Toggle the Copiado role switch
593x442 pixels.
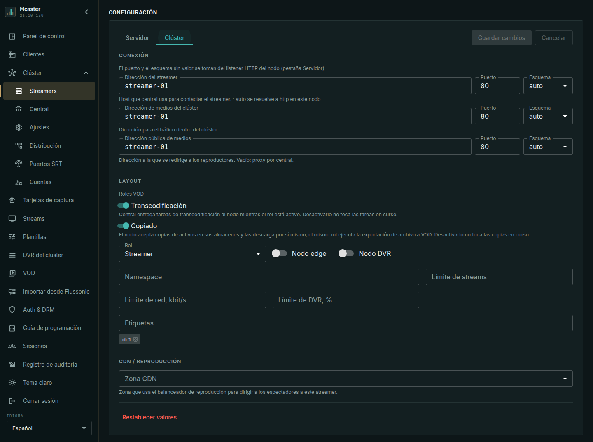pyautogui.click(x=124, y=226)
